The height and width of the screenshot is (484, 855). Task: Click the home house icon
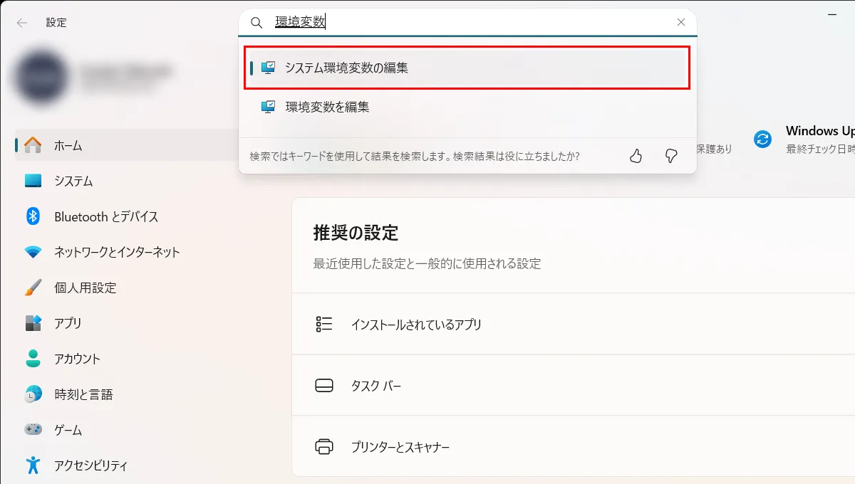(33, 145)
